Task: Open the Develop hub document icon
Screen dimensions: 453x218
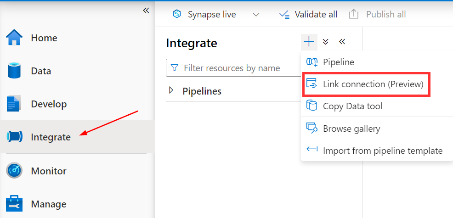Action: point(14,104)
